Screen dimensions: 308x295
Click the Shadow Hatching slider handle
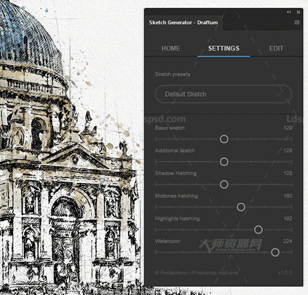tap(224, 184)
